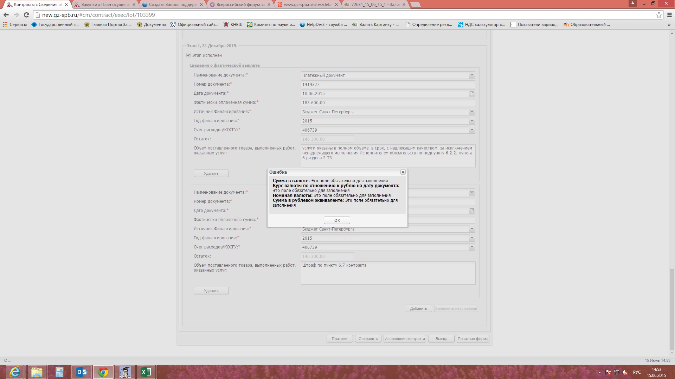Expand first Счет расходов/КОСГУ dropdown

click(472, 130)
